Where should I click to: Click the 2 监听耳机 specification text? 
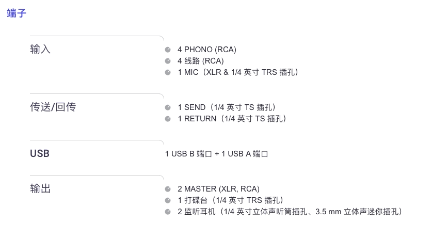(290, 212)
